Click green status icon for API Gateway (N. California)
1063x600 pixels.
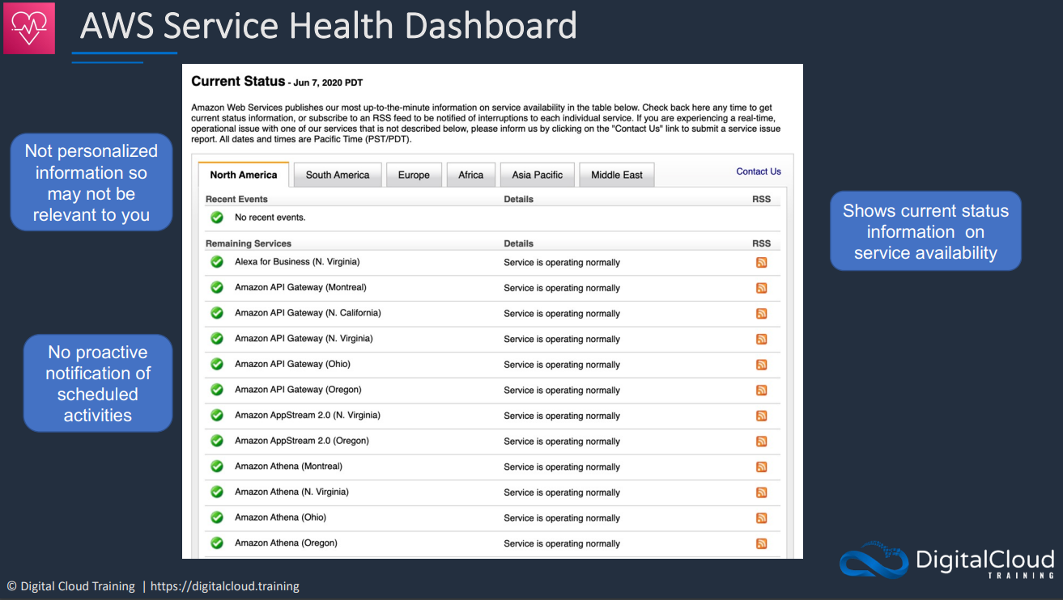point(217,313)
